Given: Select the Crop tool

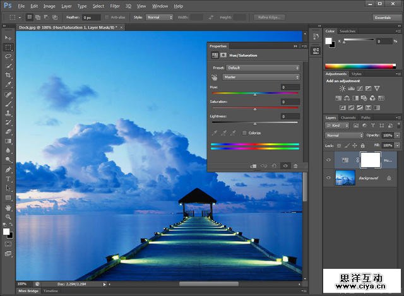Looking at the screenshot, I should 9,74.
